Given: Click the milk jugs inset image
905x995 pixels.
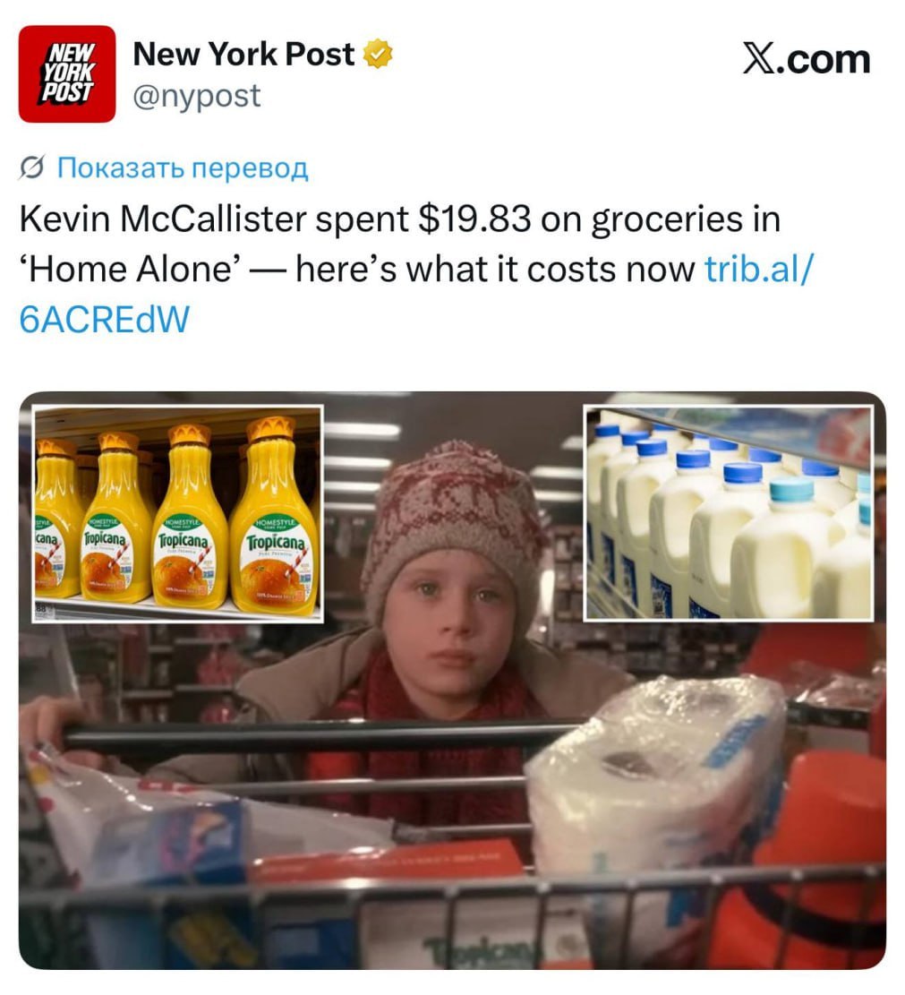Looking at the screenshot, I should [x=729, y=513].
